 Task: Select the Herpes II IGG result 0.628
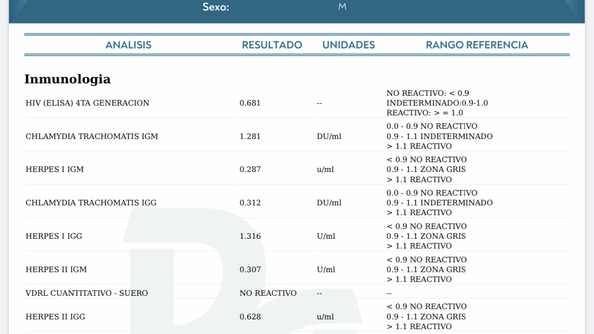(x=250, y=317)
